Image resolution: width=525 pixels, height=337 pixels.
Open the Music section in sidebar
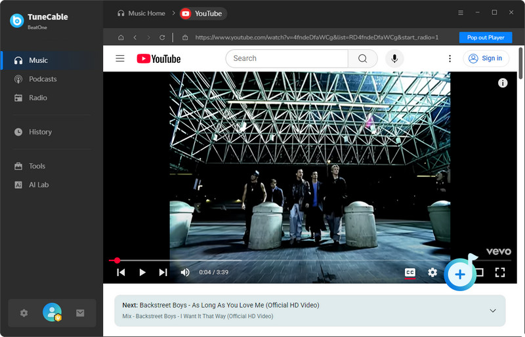pyautogui.click(x=52, y=60)
